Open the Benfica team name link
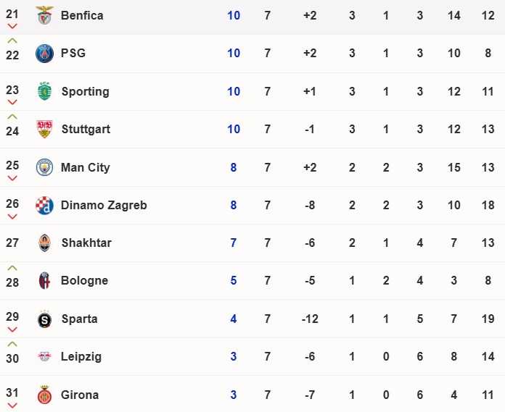This screenshot has width=505, height=412. coord(82,15)
